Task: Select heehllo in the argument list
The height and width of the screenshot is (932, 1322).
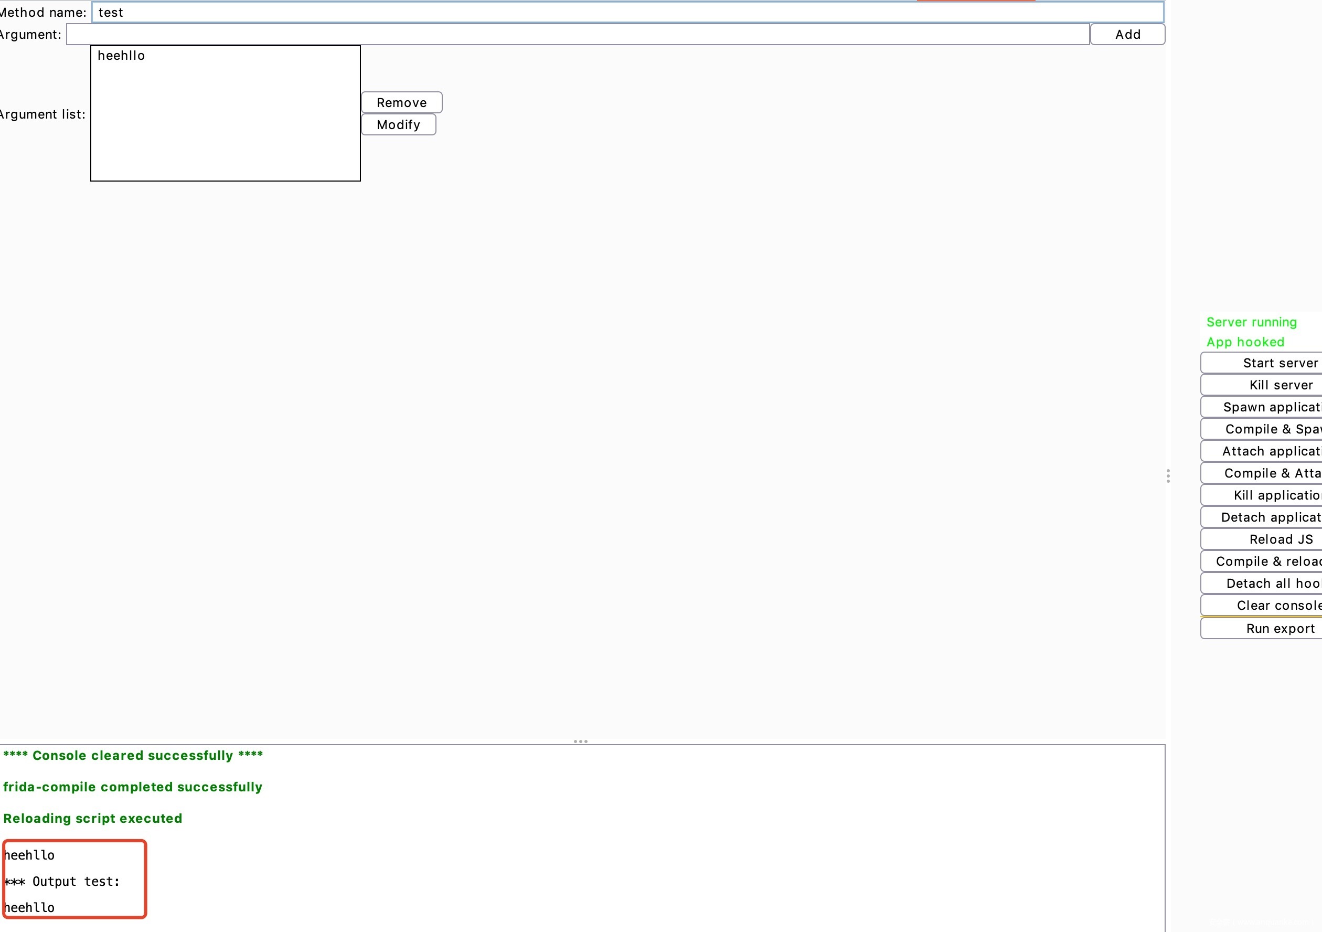Action: pyautogui.click(x=122, y=56)
